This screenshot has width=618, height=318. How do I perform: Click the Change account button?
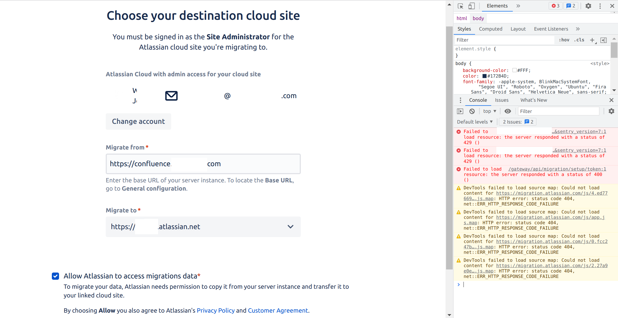tap(138, 121)
